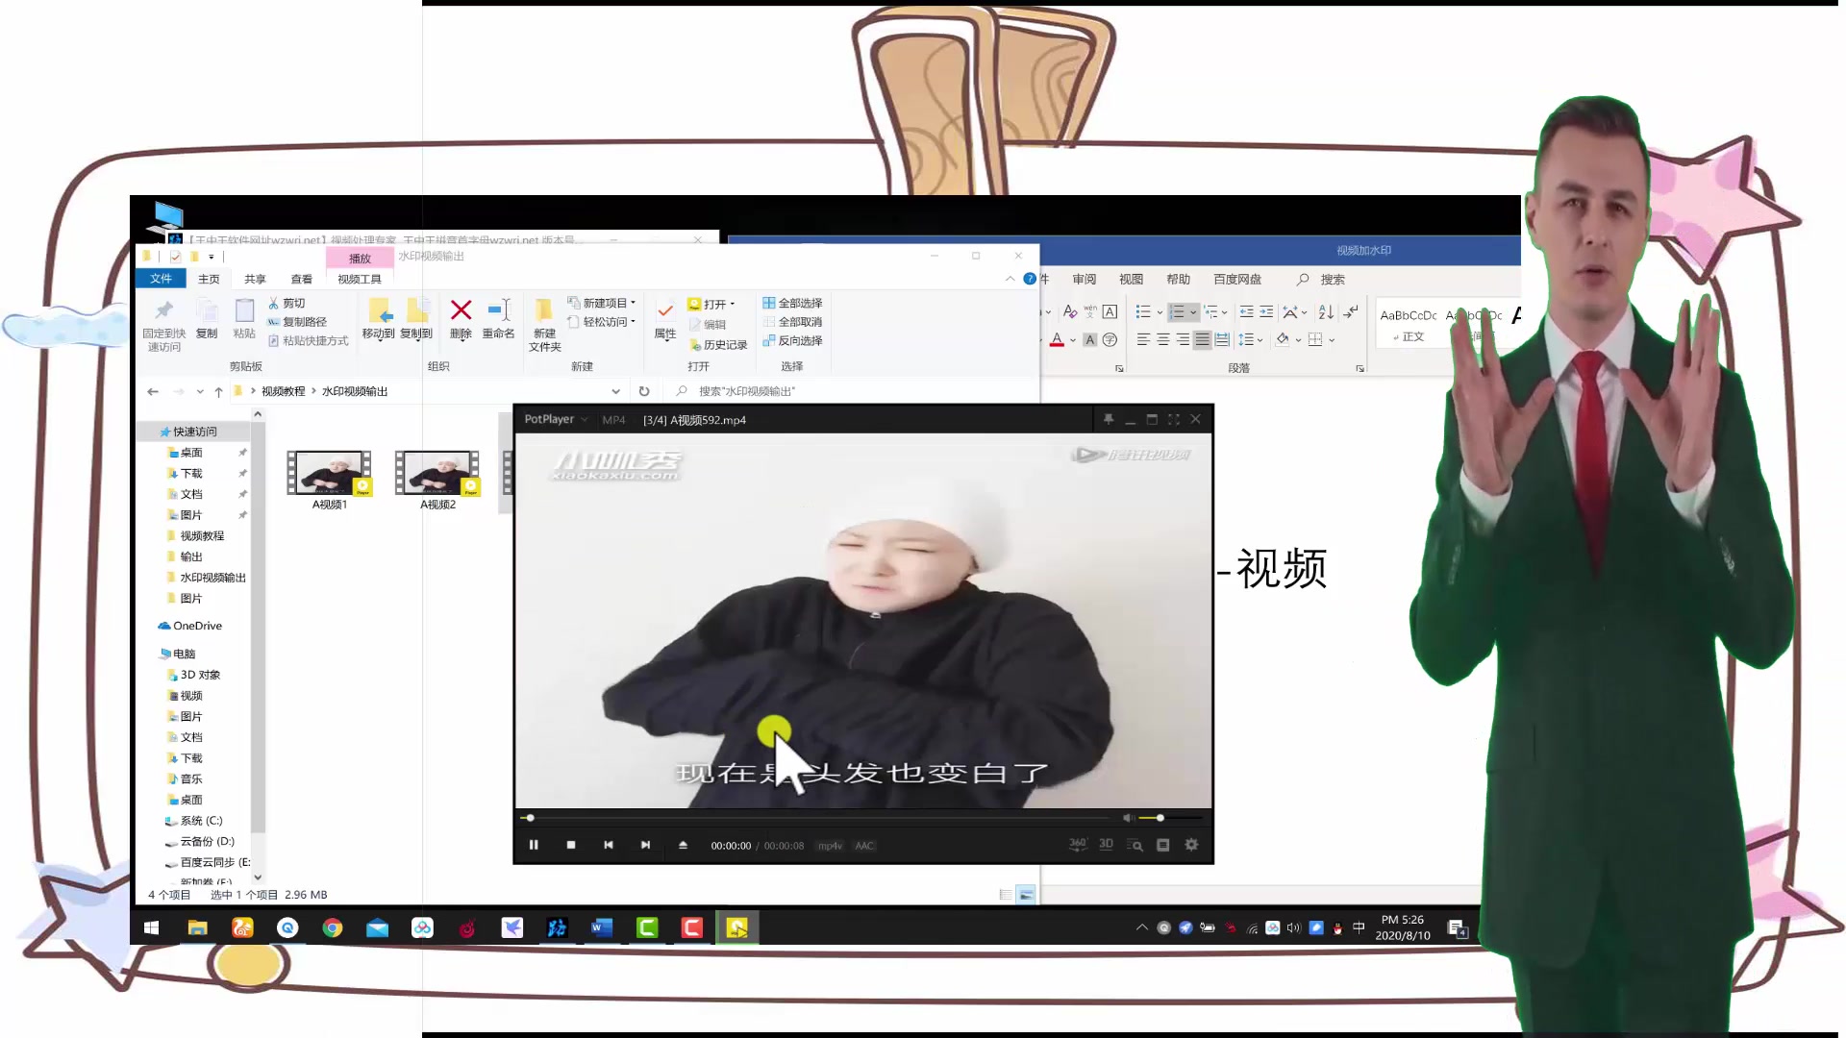Image resolution: width=1846 pixels, height=1038 pixels.
Task: Click the font color red A swatch
Action: point(1058,339)
